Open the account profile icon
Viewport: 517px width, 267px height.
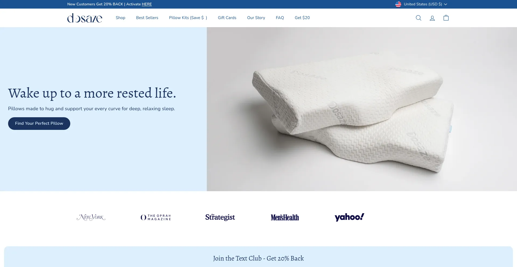click(x=432, y=18)
